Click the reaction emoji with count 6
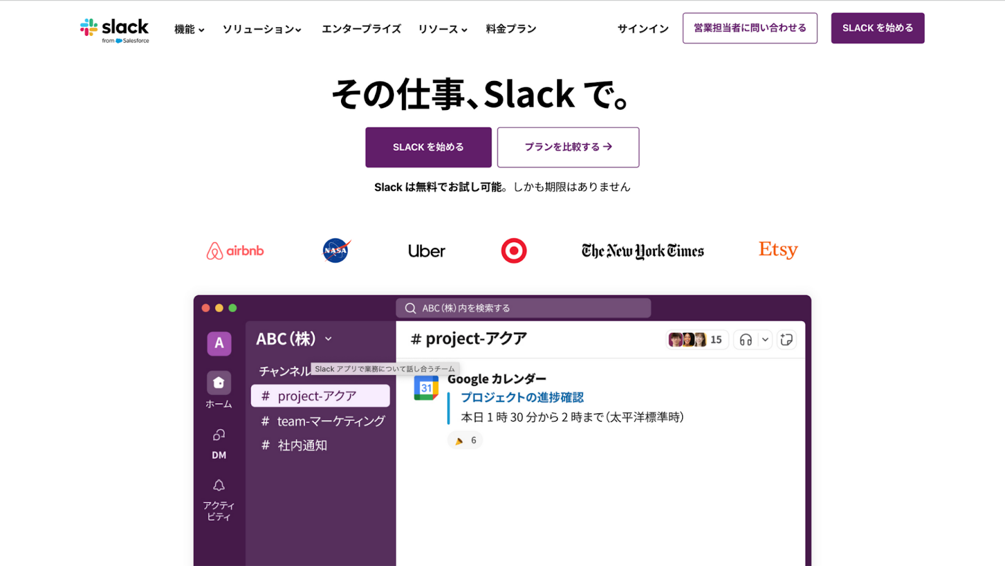Image resolution: width=1005 pixels, height=566 pixels. [x=465, y=440]
